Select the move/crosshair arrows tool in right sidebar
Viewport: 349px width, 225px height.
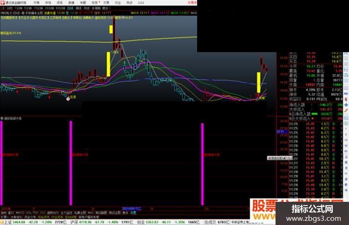[x=346, y=105]
